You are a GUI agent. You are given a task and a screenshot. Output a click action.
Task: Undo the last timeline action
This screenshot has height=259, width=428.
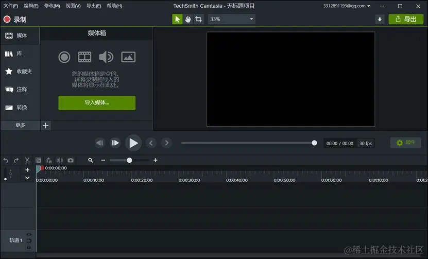click(x=6, y=161)
